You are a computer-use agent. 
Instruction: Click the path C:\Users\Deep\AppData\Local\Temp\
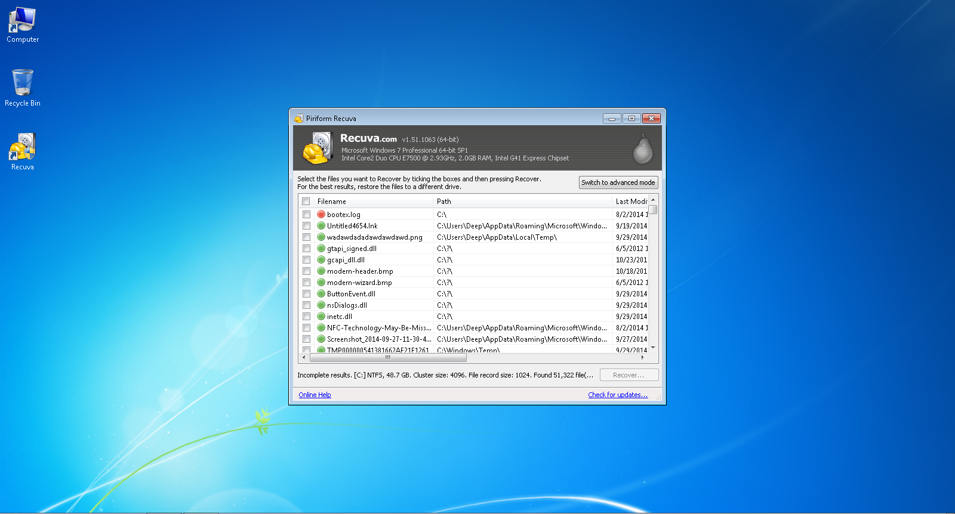497,237
